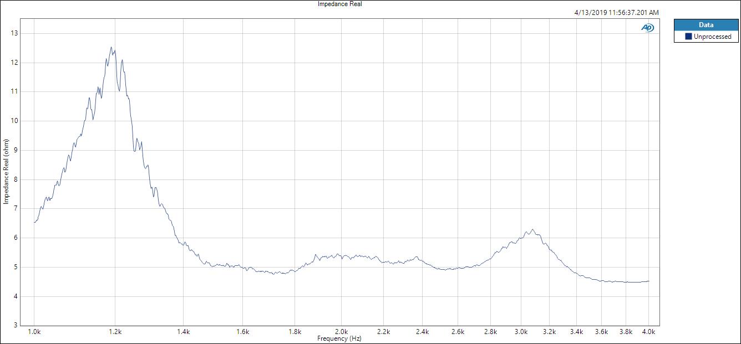Click the 1.2k frequency tick label
Viewport: 741px width, 344px height.
(115, 332)
